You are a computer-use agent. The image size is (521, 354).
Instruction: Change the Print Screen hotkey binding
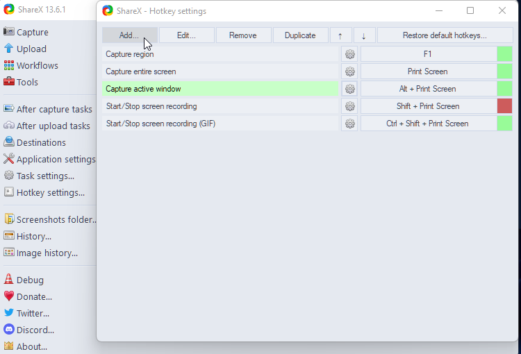[429, 71]
